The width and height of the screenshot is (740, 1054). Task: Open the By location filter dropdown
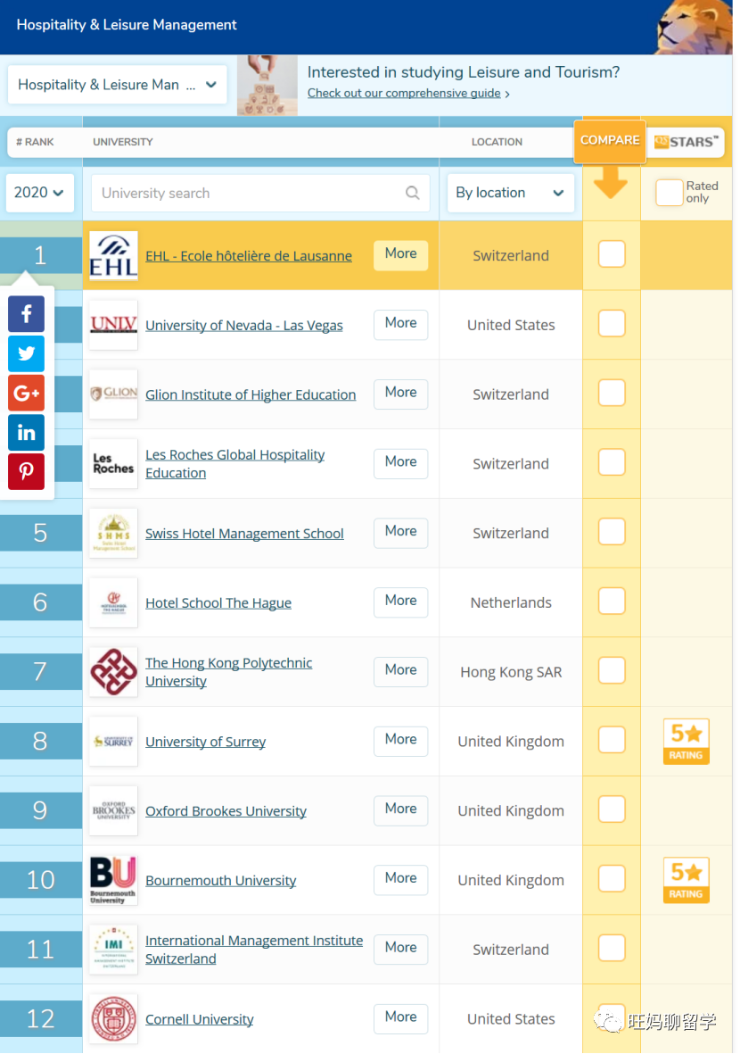(510, 193)
